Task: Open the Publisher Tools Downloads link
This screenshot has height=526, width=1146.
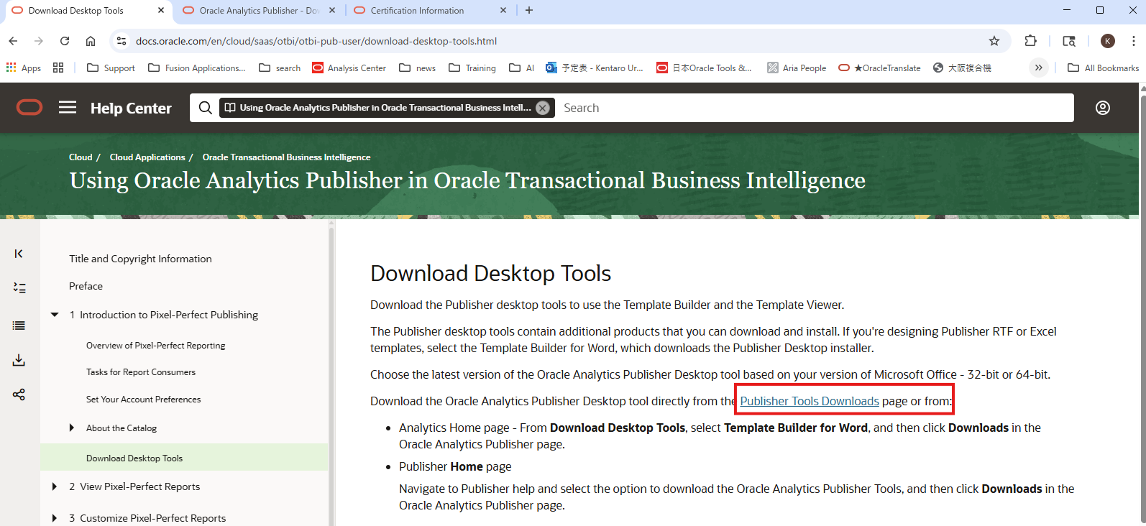Action: coord(810,401)
